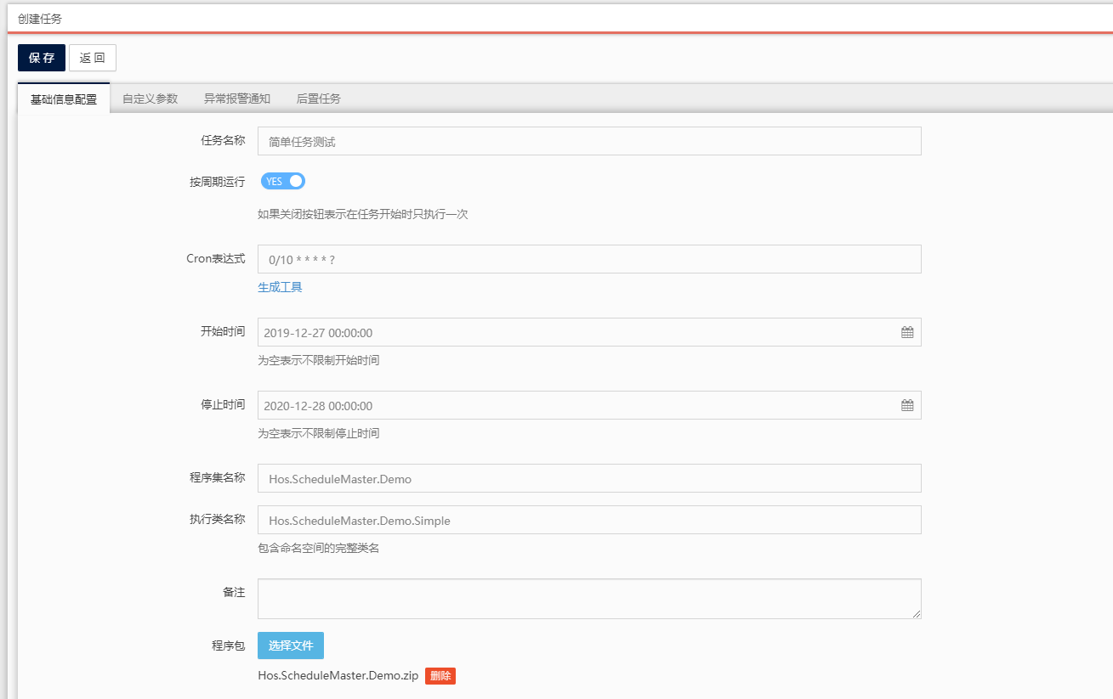Toggle the 按周期运行 YES switch
1113x699 pixels.
point(283,181)
